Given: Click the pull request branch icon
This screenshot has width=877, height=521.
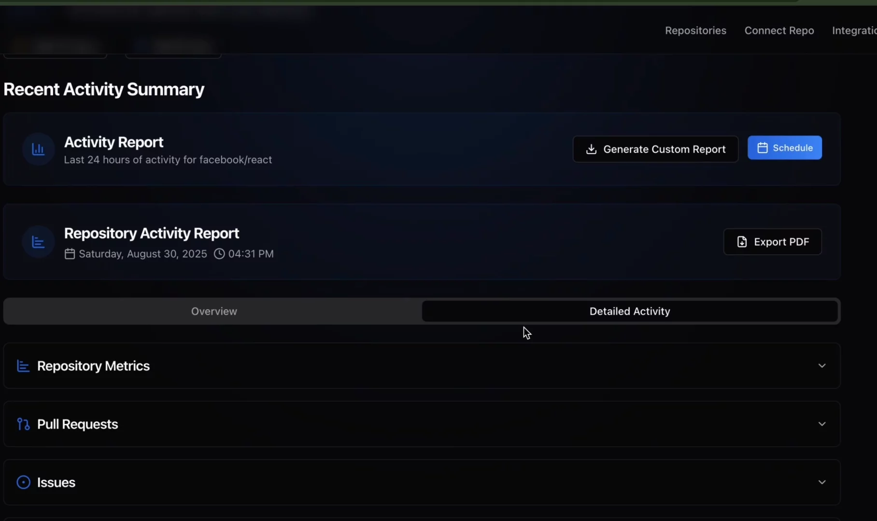Looking at the screenshot, I should (22, 424).
